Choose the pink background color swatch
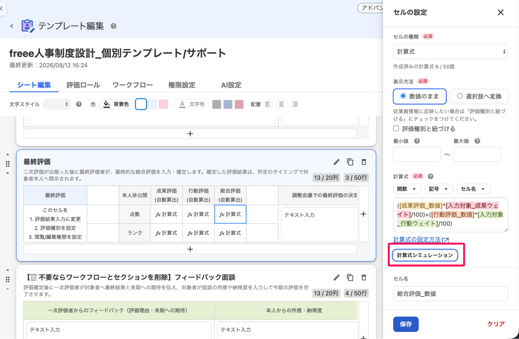519x339 pixels. coord(163,104)
